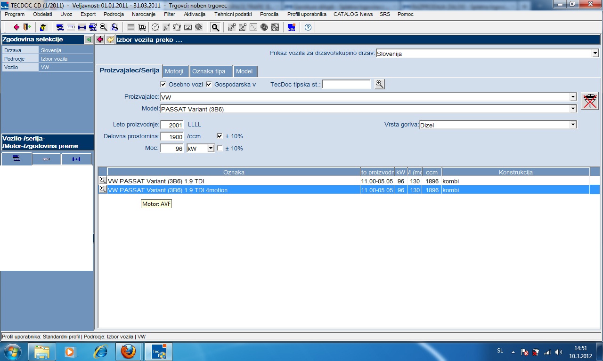Screen dimensions: 603x361
Task: Open the Program menu
Action: pos(15,14)
